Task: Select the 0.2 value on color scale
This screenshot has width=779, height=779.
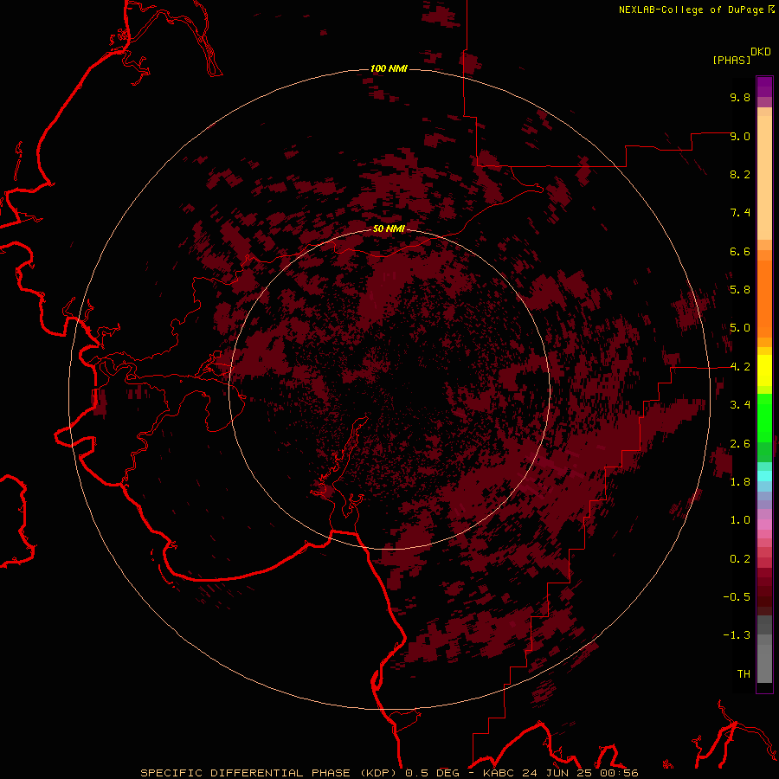Action: (x=740, y=559)
